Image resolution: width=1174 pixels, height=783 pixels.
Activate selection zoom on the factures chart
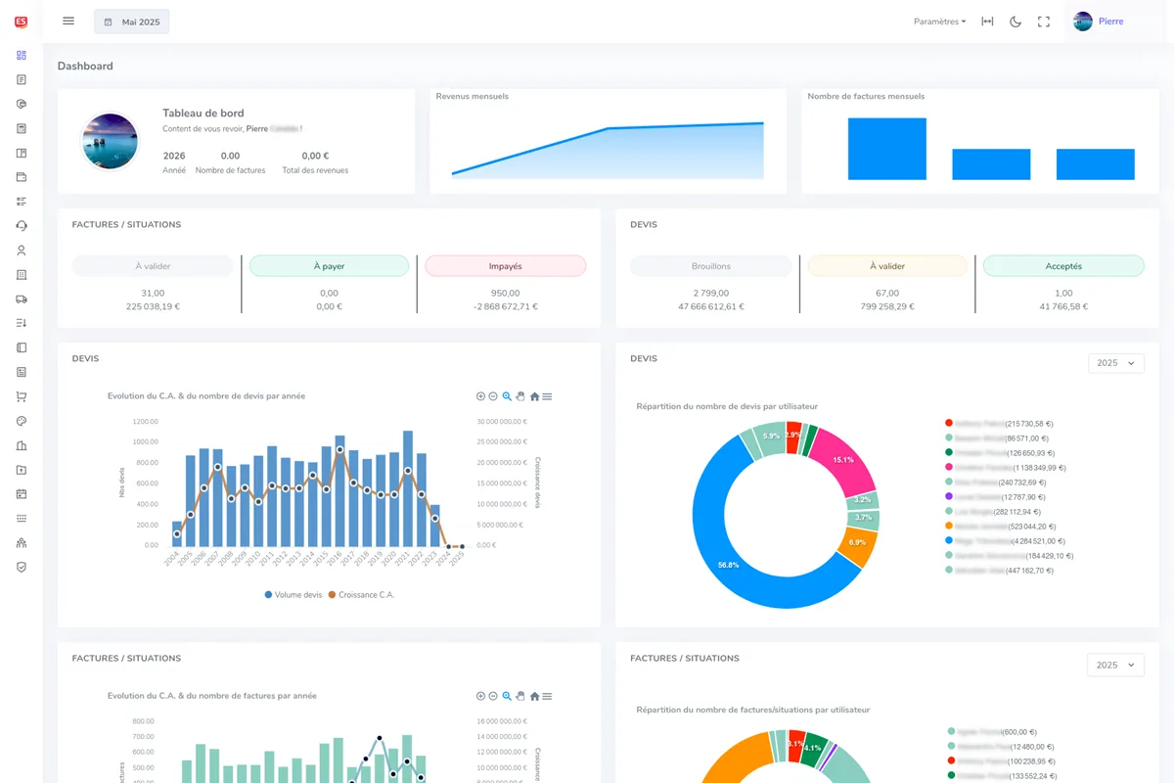pyautogui.click(x=507, y=696)
